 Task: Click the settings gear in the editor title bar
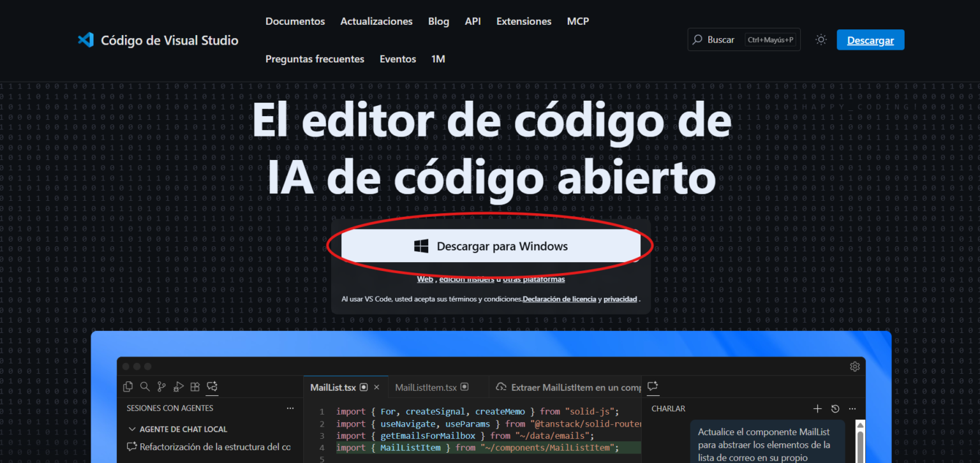[855, 366]
